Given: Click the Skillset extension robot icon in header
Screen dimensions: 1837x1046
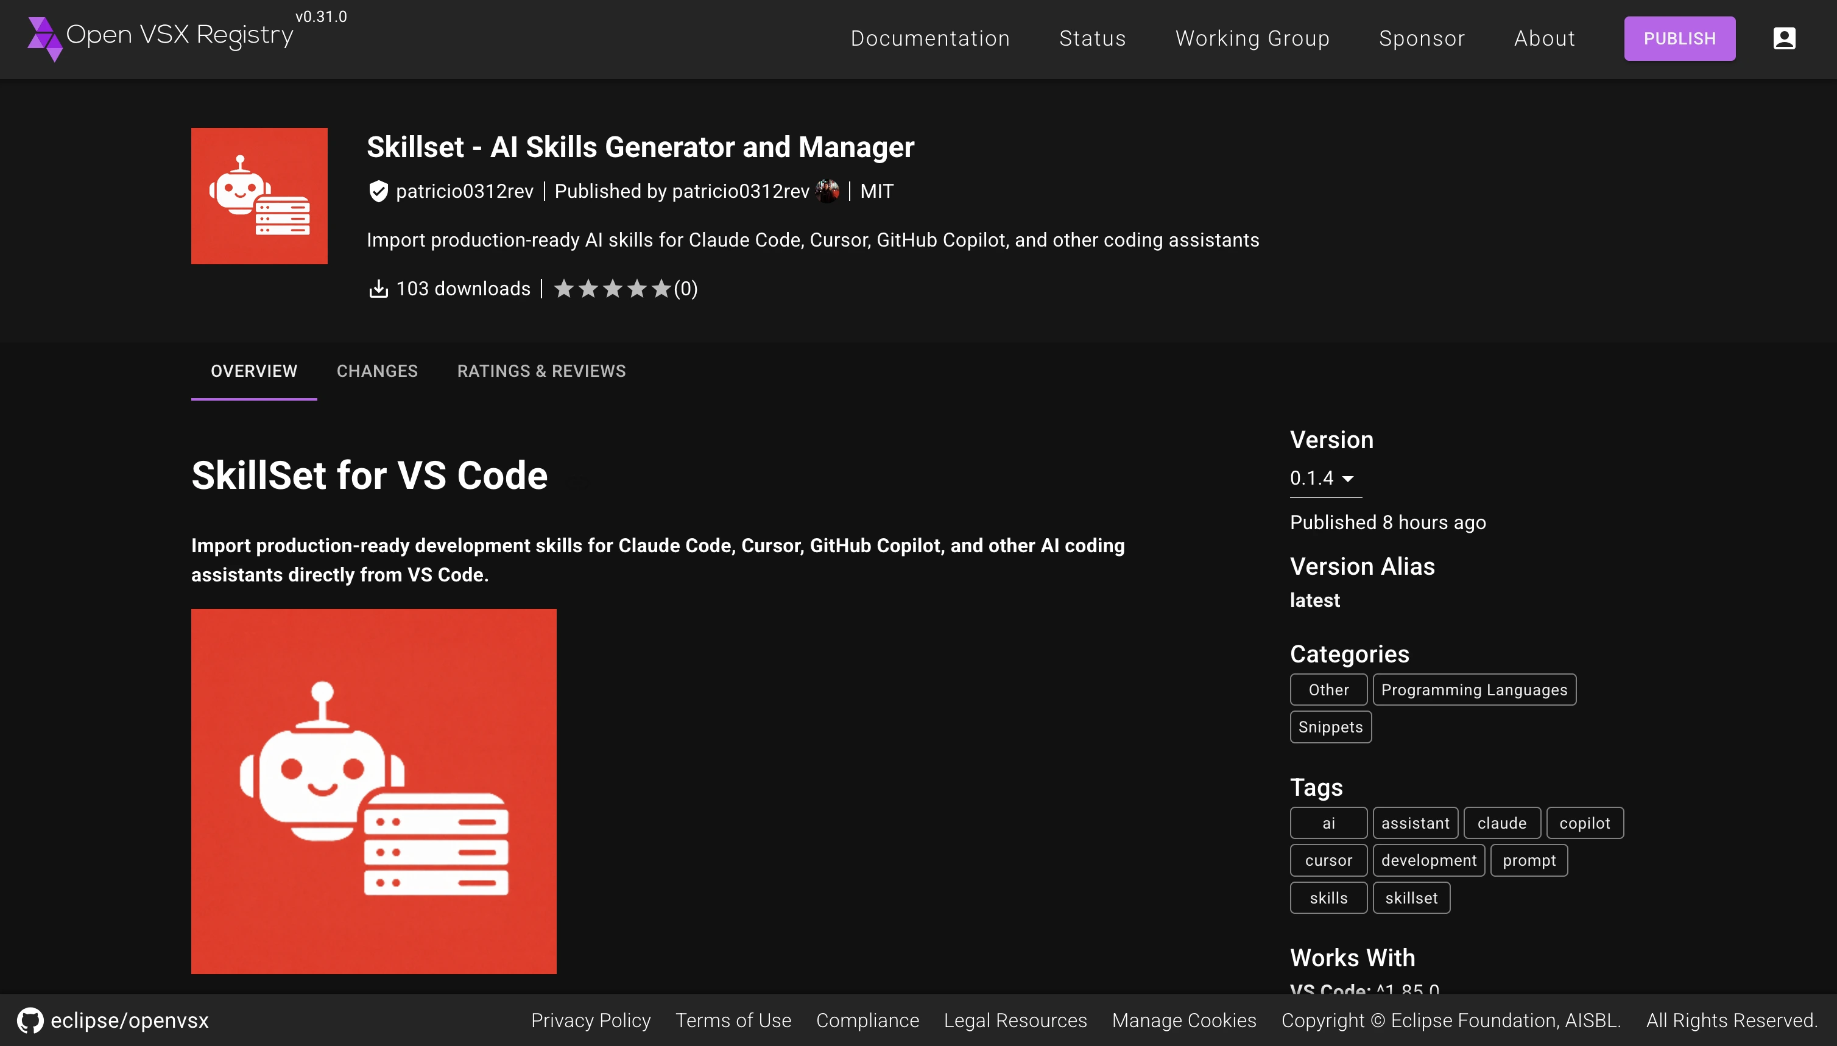Looking at the screenshot, I should (x=259, y=196).
